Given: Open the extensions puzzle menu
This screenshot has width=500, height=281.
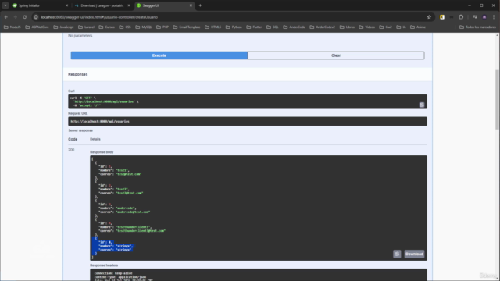Looking at the screenshot, I should pyautogui.click(x=461, y=17).
